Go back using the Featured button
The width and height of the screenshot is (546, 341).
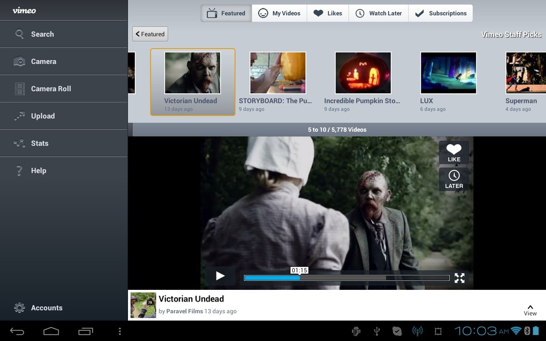click(150, 34)
